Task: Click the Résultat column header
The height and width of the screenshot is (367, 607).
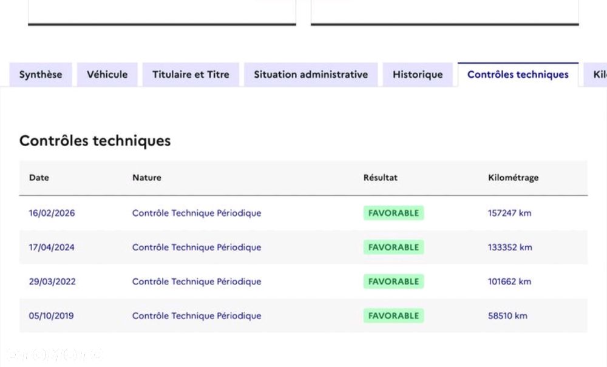Action: [x=381, y=178]
